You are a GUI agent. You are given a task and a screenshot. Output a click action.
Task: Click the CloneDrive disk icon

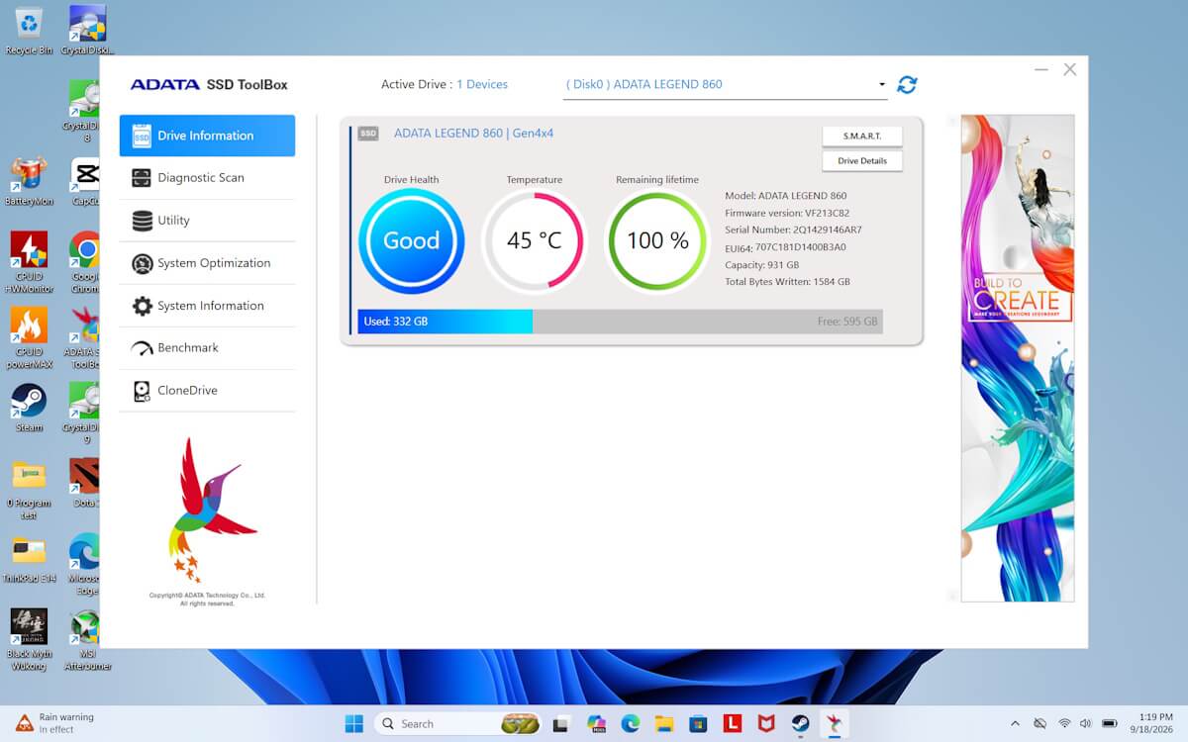(x=142, y=391)
